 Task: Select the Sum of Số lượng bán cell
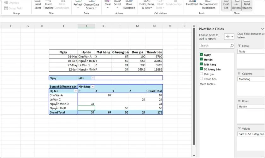[x=63, y=87]
